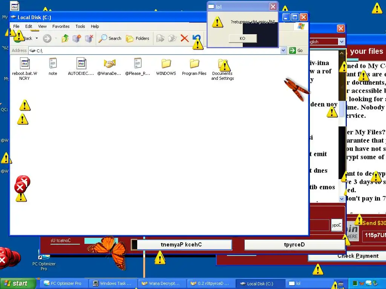
Task: Click the Undo toolbar icon
Action: click(197, 38)
